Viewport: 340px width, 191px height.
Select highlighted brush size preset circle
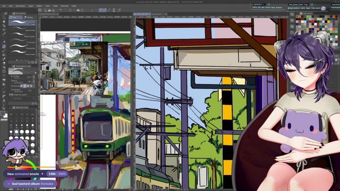point(16,132)
